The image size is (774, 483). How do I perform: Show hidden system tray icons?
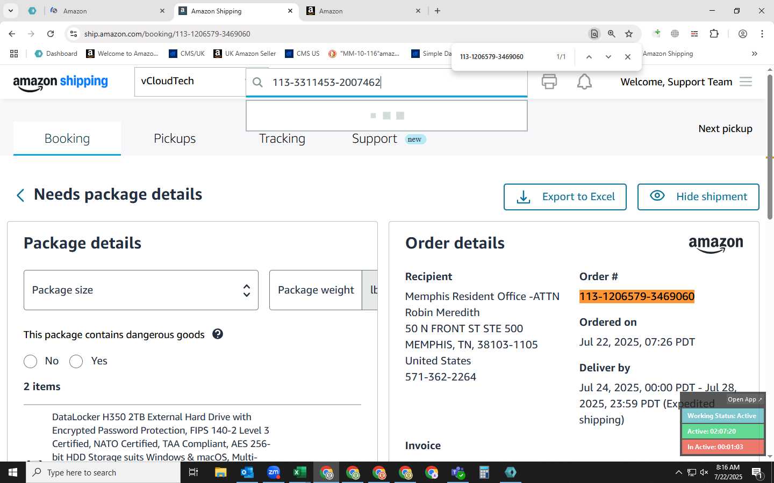[678, 472]
